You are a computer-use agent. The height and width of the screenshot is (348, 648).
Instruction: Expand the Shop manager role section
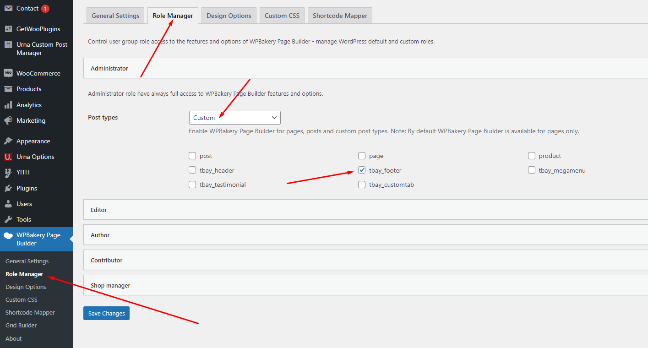coord(365,285)
